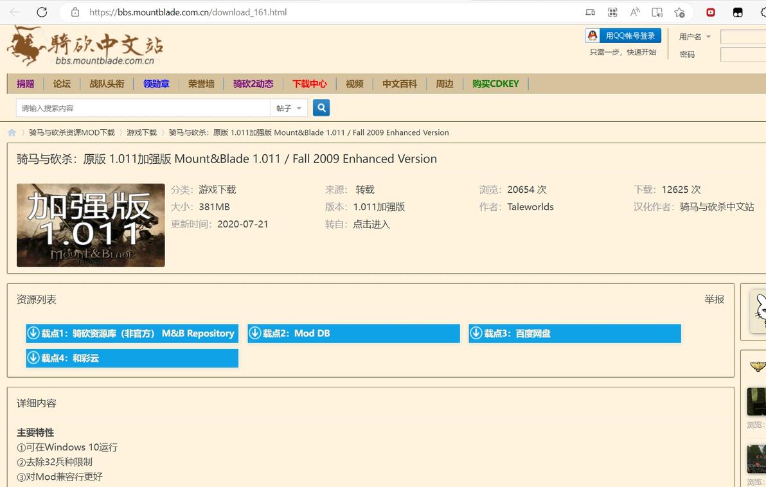Click the site logo 骑砍中文站
The image size is (766, 487).
pyautogui.click(x=85, y=46)
